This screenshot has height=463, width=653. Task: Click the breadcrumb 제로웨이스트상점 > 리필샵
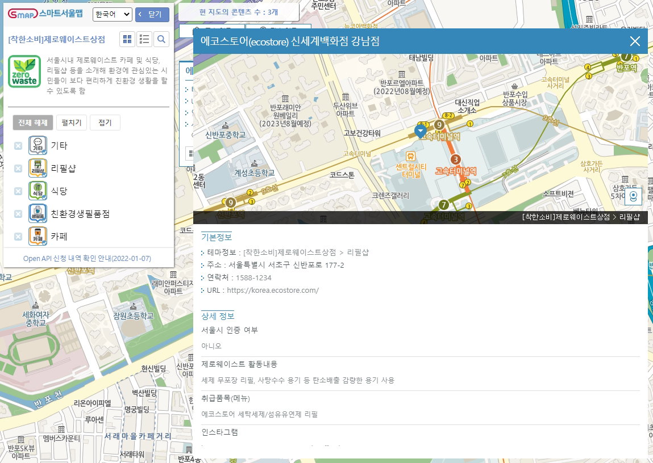click(x=581, y=217)
